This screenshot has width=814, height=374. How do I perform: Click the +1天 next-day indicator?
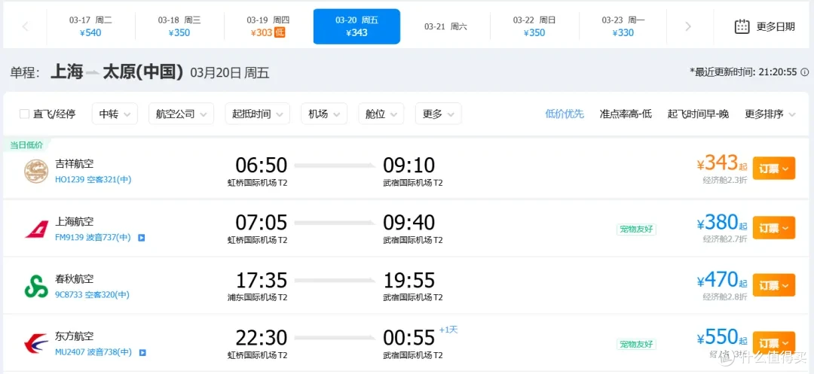pyautogui.click(x=448, y=330)
